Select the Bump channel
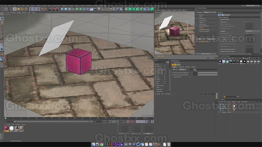Screen dimensions: 262x147 158,78
